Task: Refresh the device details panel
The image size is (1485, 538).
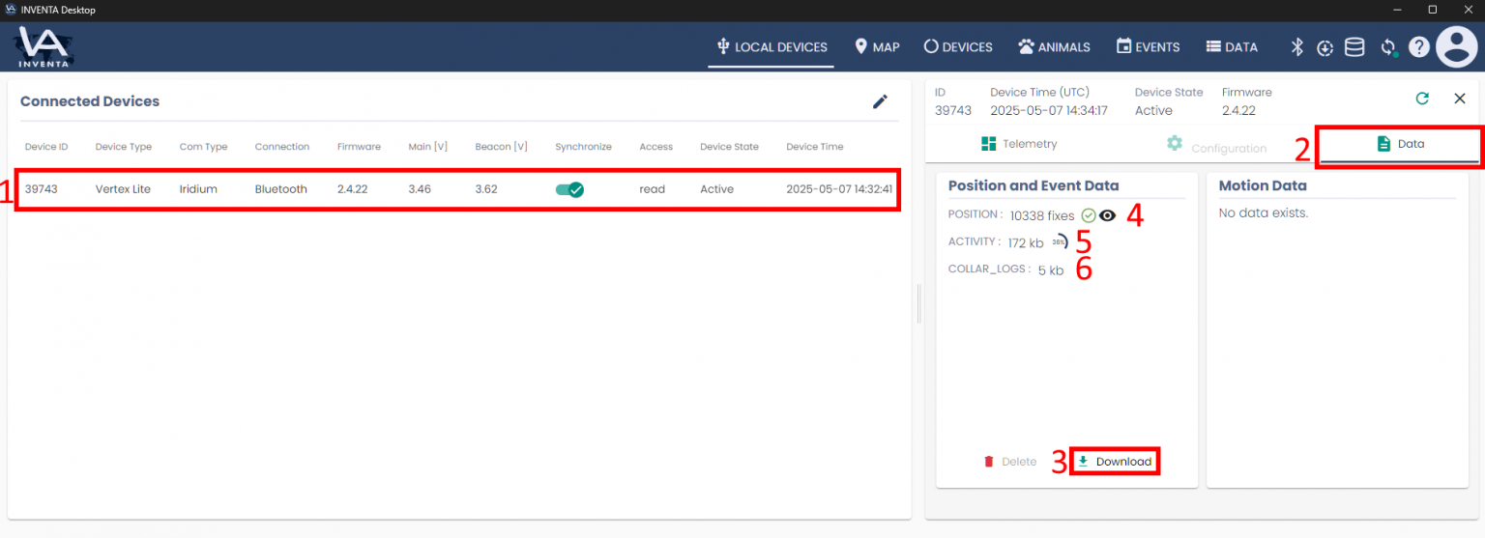Action: 1421,99
